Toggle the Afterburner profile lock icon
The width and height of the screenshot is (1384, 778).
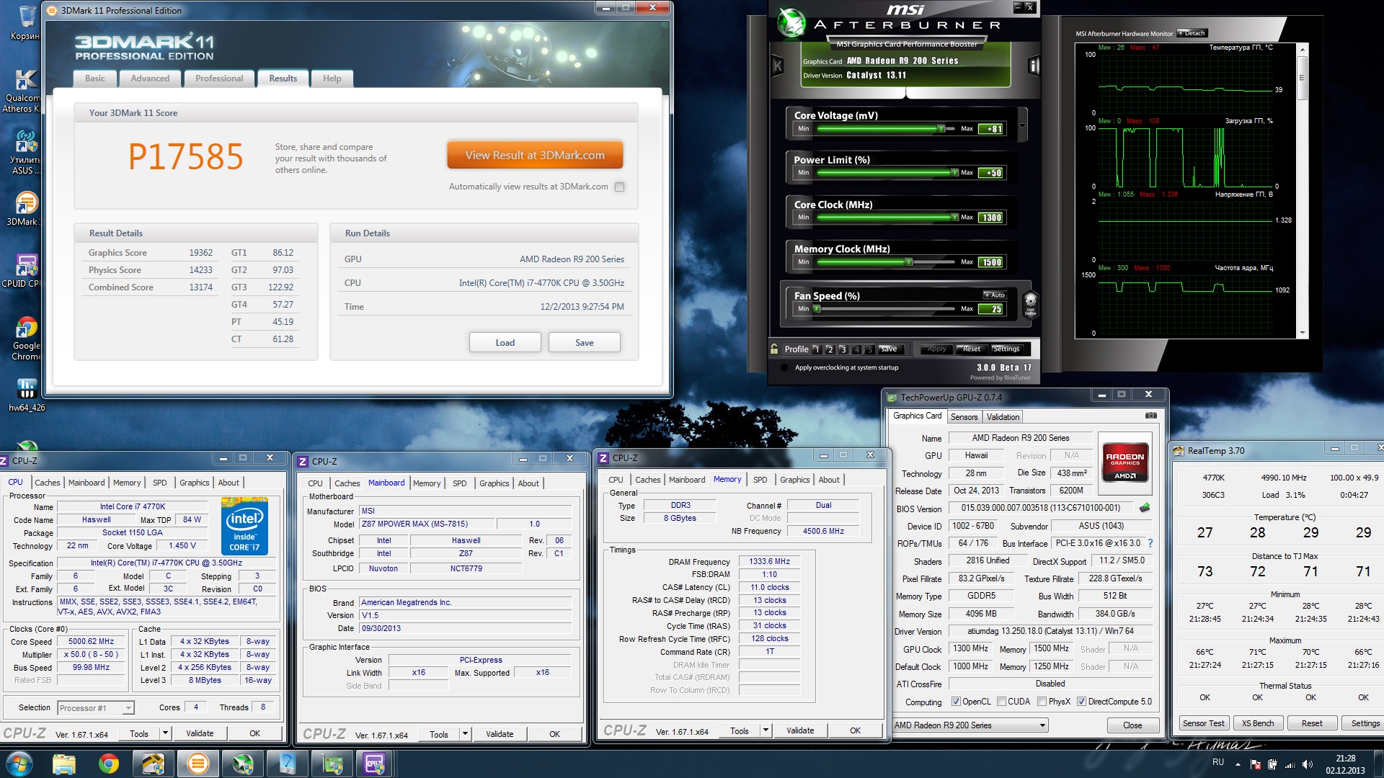click(x=774, y=349)
